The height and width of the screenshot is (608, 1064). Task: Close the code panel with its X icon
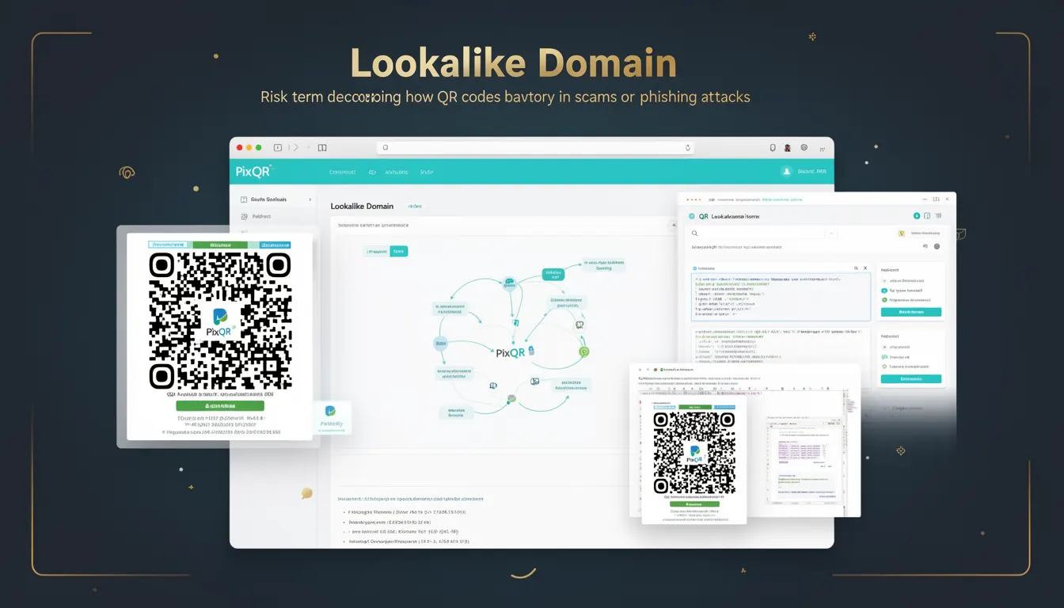(x=865, y=268)
